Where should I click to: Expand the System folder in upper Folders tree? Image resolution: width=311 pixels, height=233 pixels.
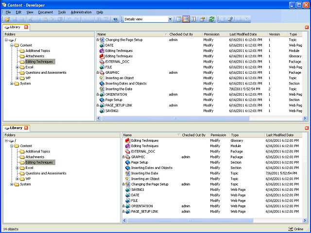tap(12, 83)
